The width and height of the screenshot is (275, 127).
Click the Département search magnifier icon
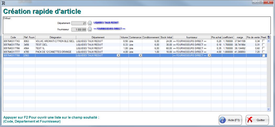pos(90,23)
